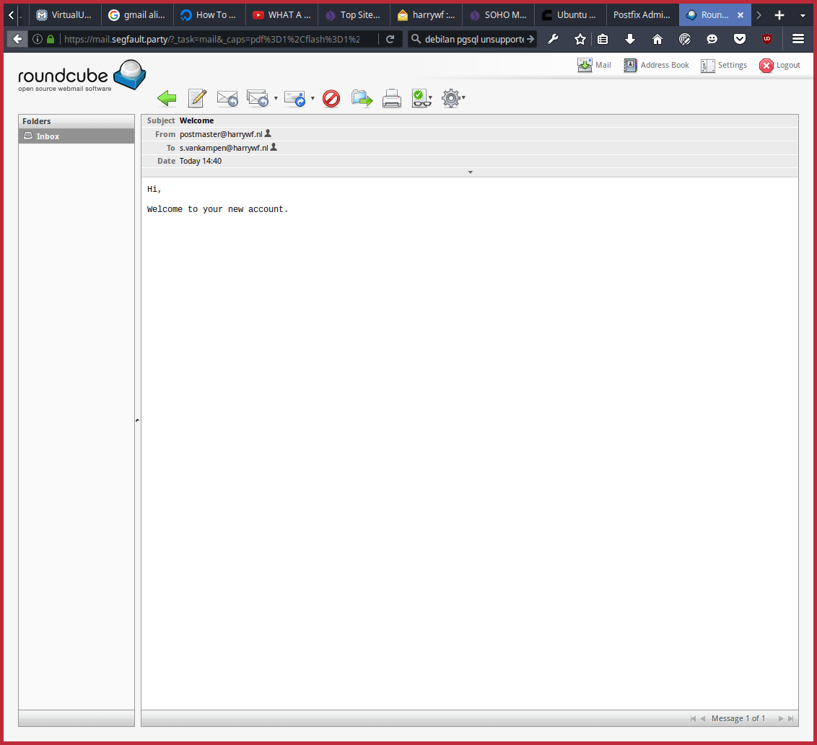Forward the message using envelope icon
817x745 pixels.
coord(294,99)
